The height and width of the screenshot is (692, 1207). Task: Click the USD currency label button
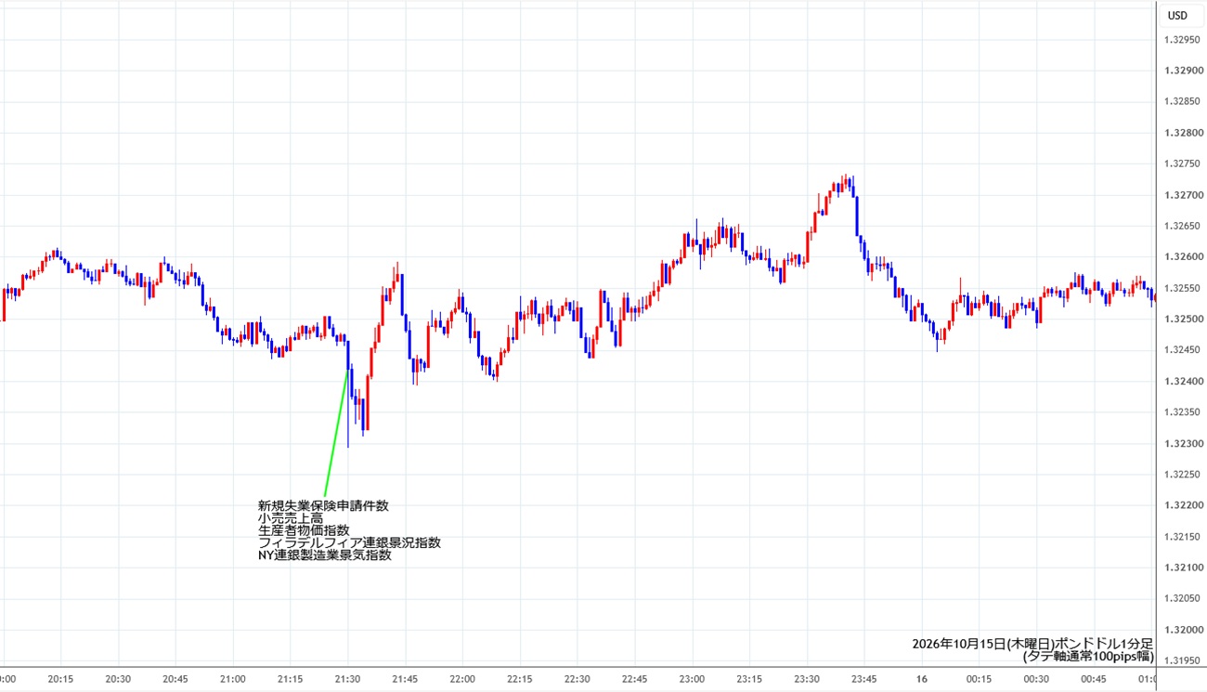(1177, 15)
